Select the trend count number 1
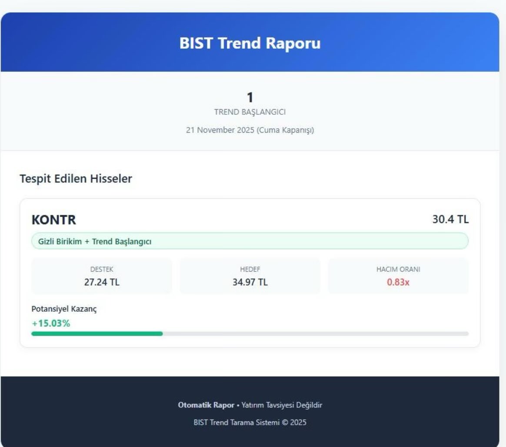Viewport: 506px width, 447px height. 250,97
